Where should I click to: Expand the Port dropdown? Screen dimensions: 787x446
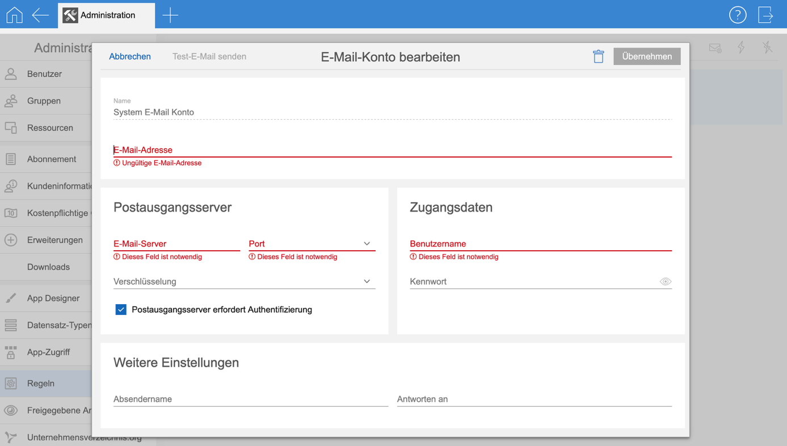(x=367, y=244)
